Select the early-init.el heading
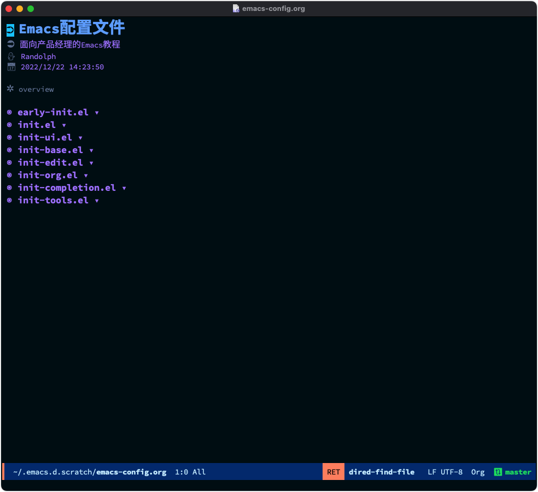This screenshot has height=492, width=538. tap(53, 112)
